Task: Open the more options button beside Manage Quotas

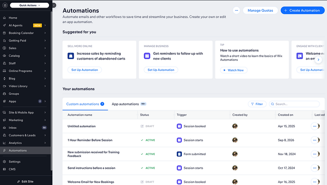Action: click(x=236, y=10)
